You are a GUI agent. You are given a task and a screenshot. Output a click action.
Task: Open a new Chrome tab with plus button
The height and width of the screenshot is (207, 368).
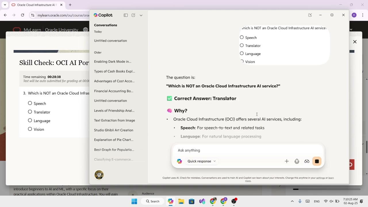point(70,5)
